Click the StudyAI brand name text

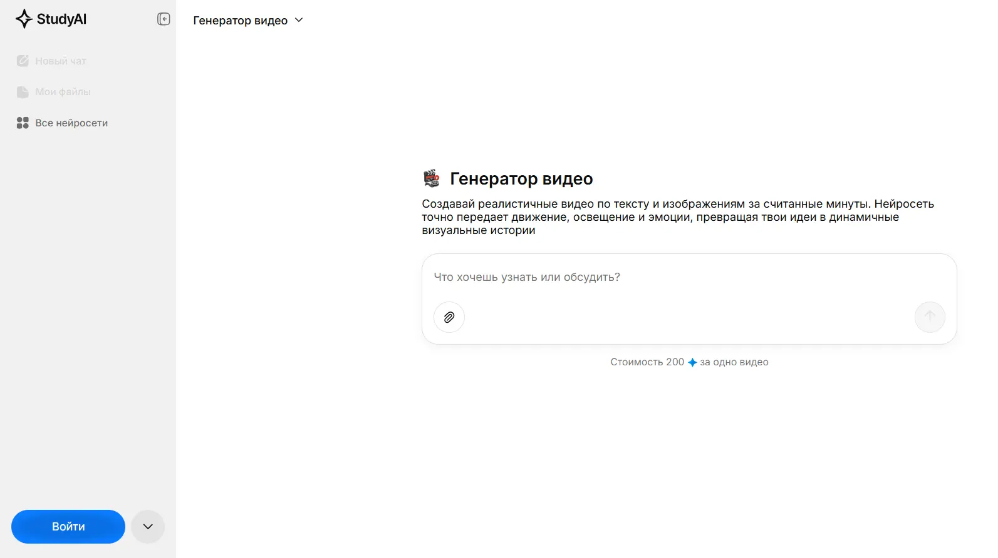pyautogui.click(x=61, y=19)
